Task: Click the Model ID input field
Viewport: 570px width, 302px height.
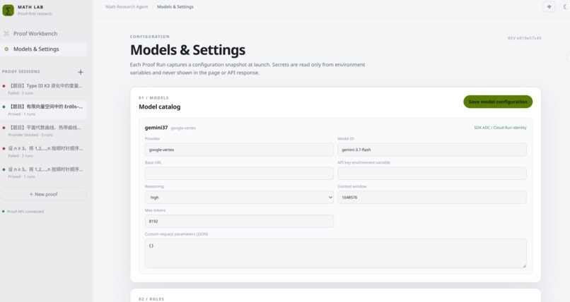Action: [432, 150]
